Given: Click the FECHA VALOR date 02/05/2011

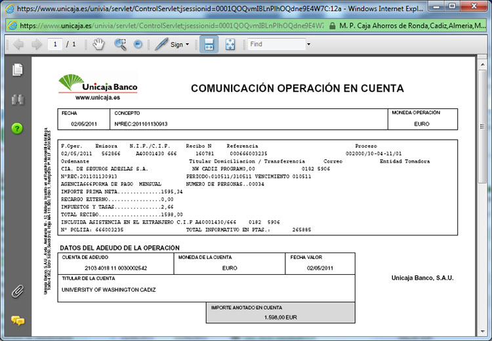Looking at the screenshot, I should [319, 268].
